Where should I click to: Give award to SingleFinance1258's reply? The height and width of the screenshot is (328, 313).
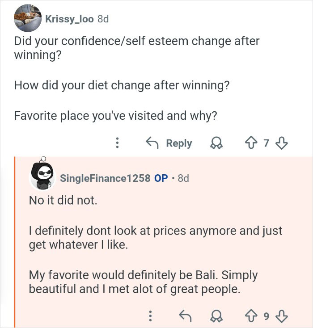(216, 316)
